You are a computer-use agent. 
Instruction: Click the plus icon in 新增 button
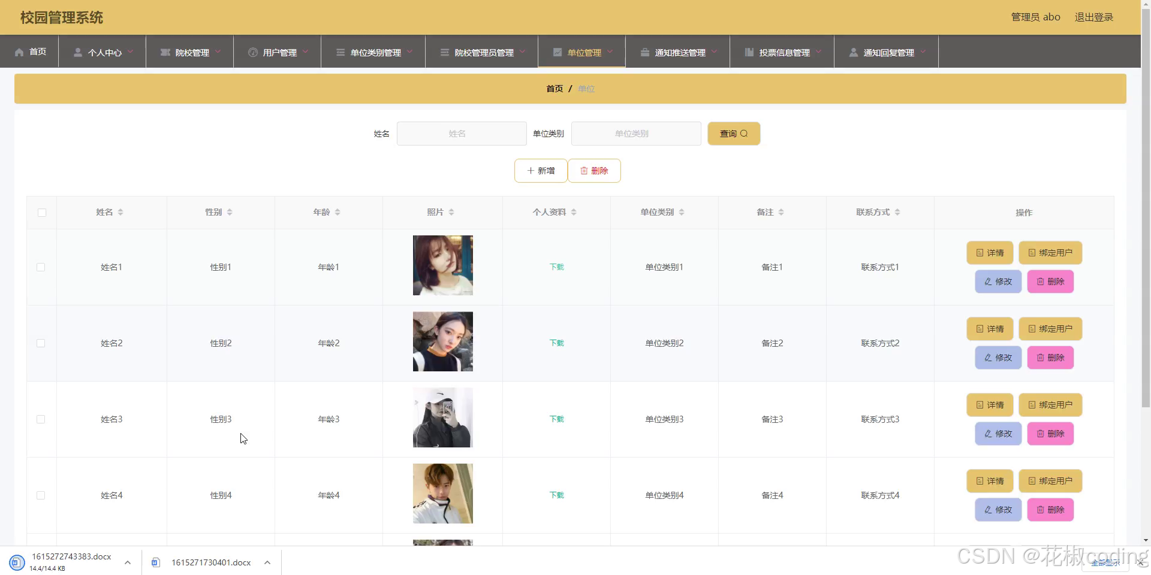point(531,171)
